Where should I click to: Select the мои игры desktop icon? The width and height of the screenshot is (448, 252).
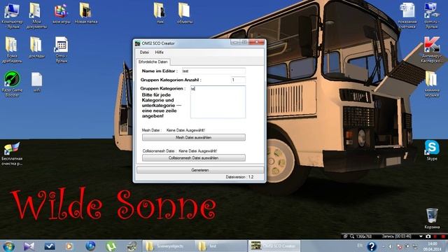point(61,13)
